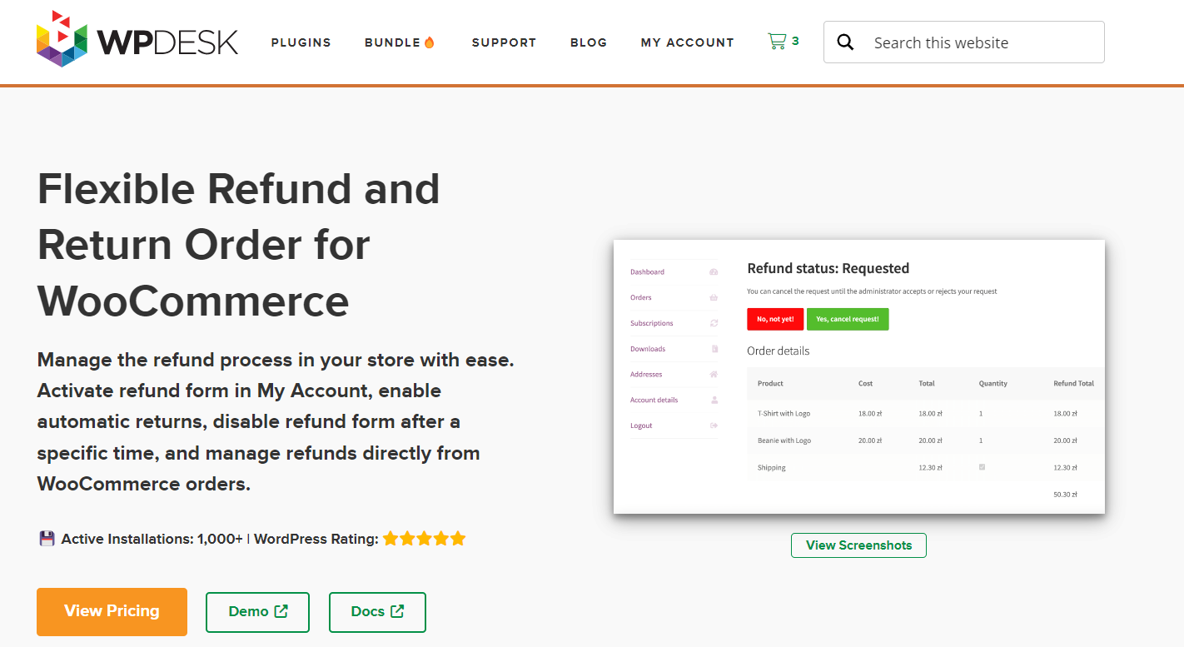Open the Docs button
This screenshot has height=647, width=1184.
(x=377, y=612)
